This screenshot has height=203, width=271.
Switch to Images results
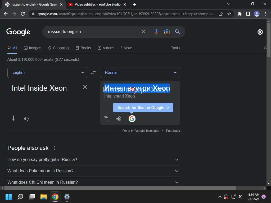coord(33,48)
